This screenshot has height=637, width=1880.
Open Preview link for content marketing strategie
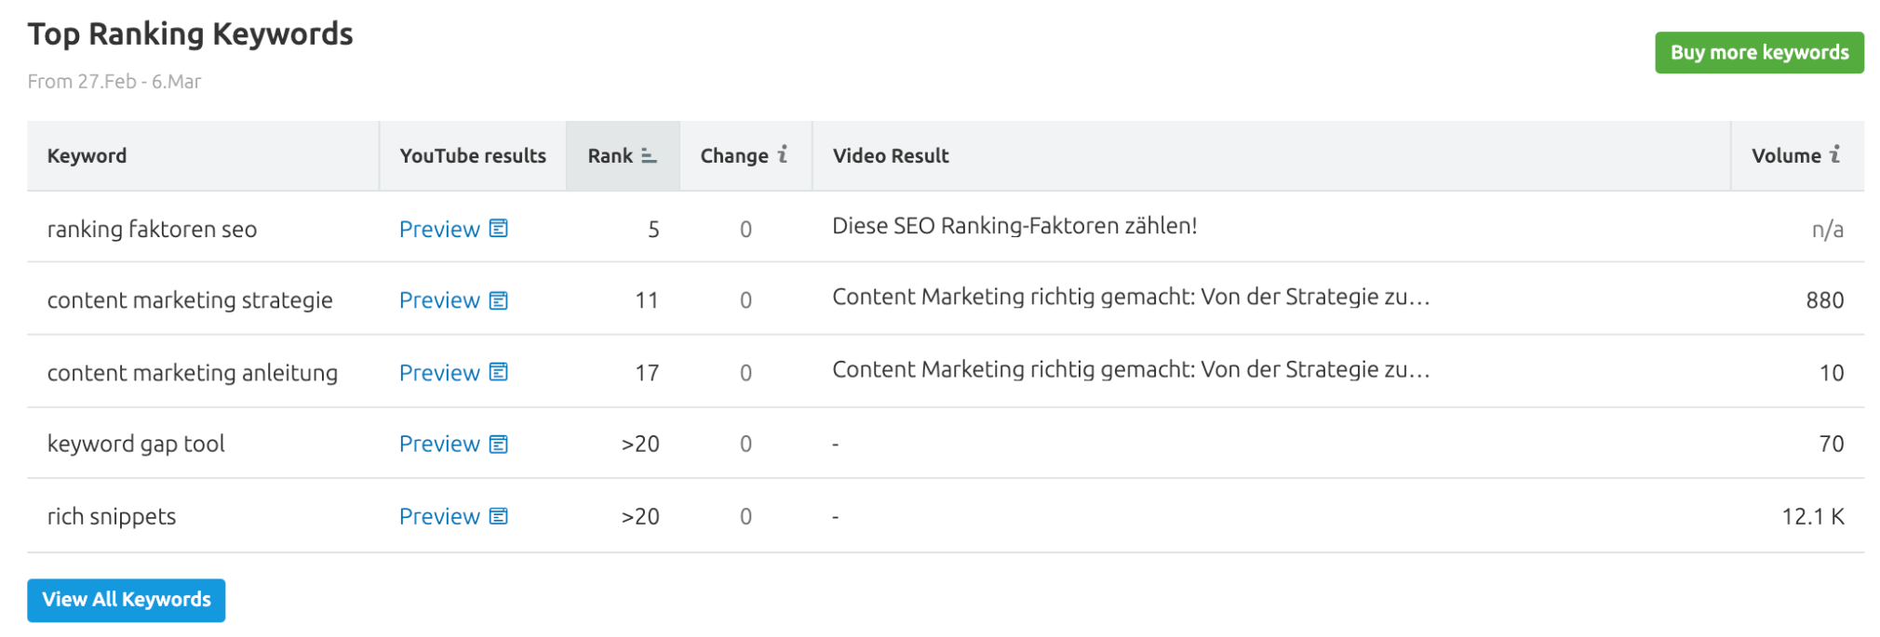[439, 300]
